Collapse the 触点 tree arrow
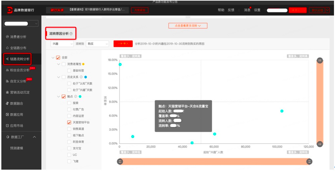The height and width of the screenshot is (171, 335). pyautogui.click(x=58, y=97)
